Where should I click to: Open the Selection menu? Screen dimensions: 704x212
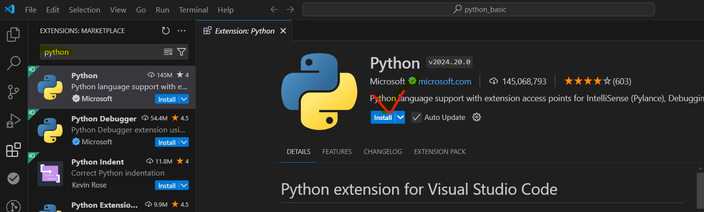click(x=84, y=10)
